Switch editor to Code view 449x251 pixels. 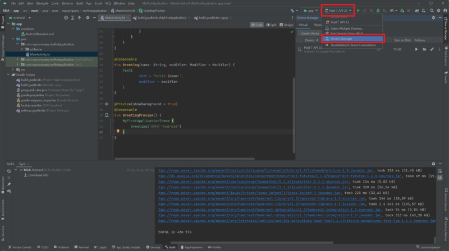click(x=257, y=25)
